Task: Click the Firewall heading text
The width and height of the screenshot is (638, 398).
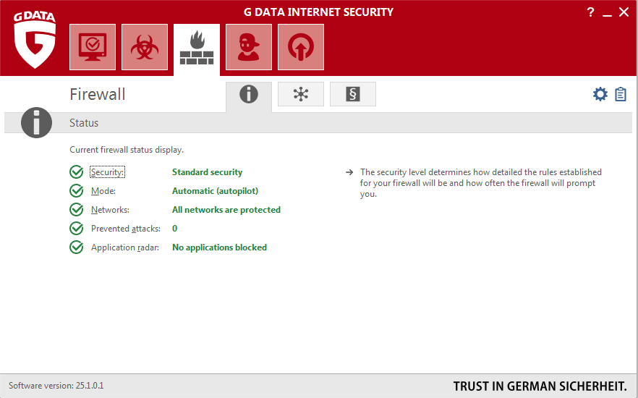Action: point(97,94)
